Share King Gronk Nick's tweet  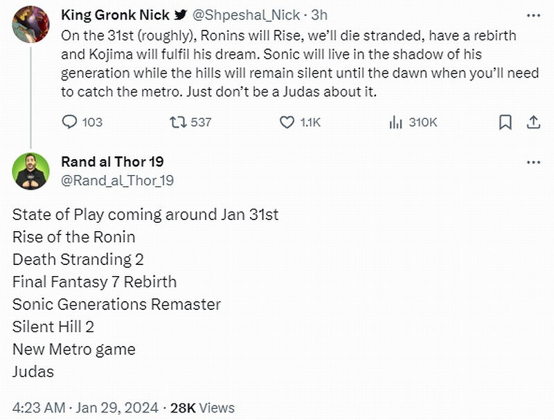point(533,122)
